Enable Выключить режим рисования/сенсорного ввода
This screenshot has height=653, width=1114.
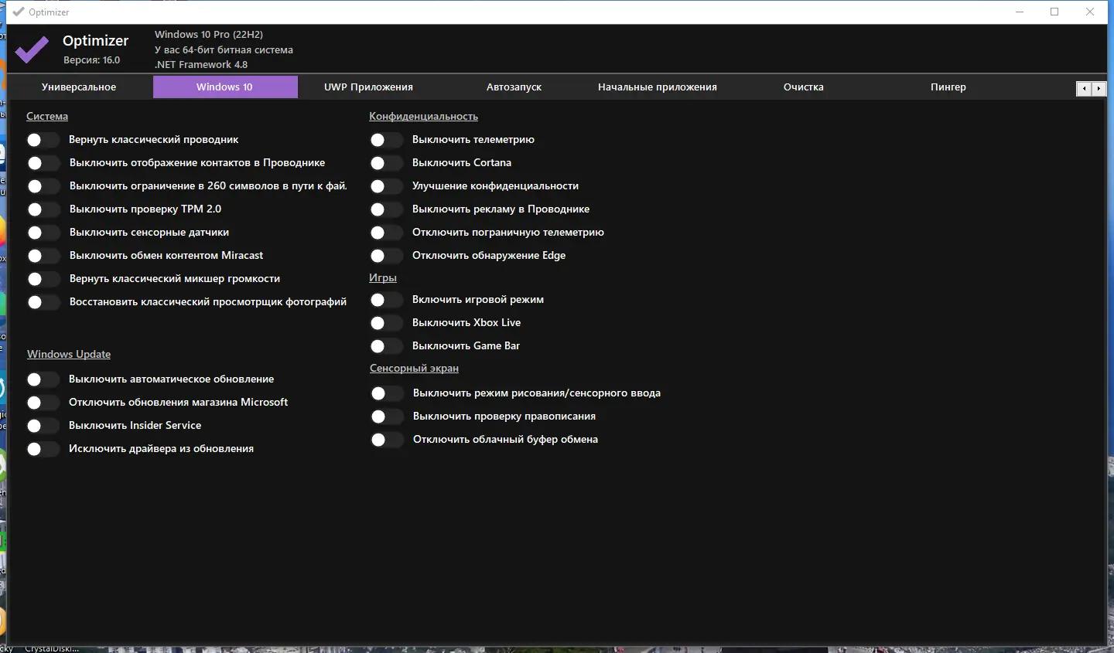tap(387, 393)
